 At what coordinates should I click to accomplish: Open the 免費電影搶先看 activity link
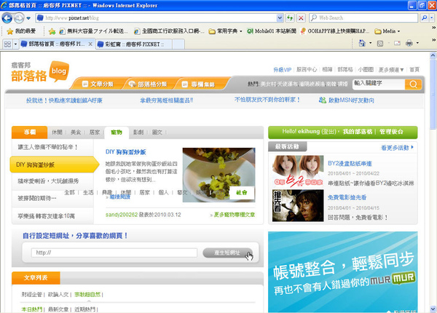pos(347,198)
